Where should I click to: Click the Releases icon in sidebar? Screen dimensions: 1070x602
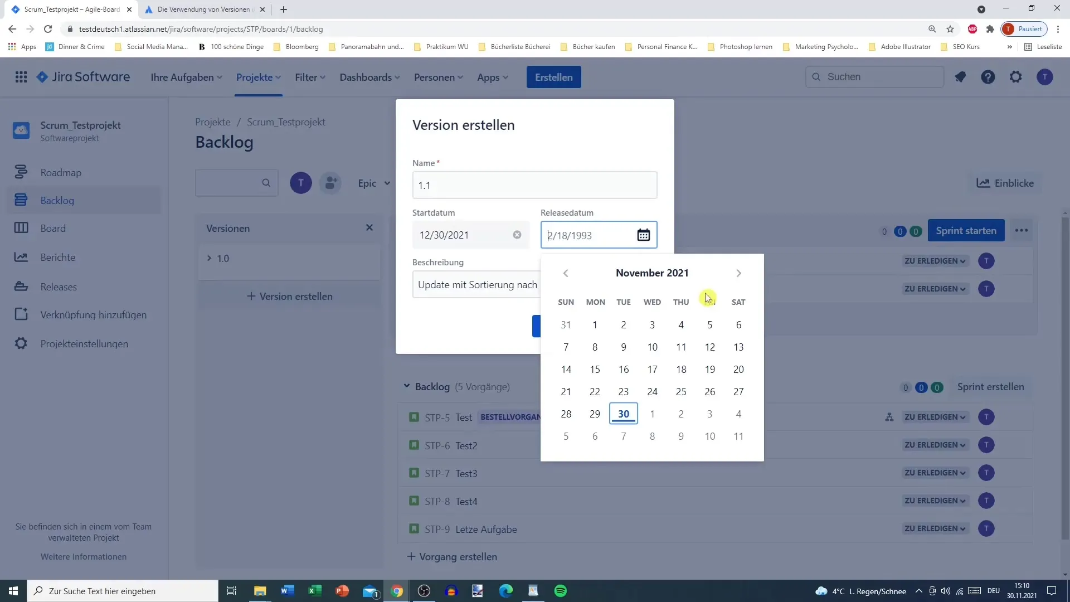[x=21, y=286]
